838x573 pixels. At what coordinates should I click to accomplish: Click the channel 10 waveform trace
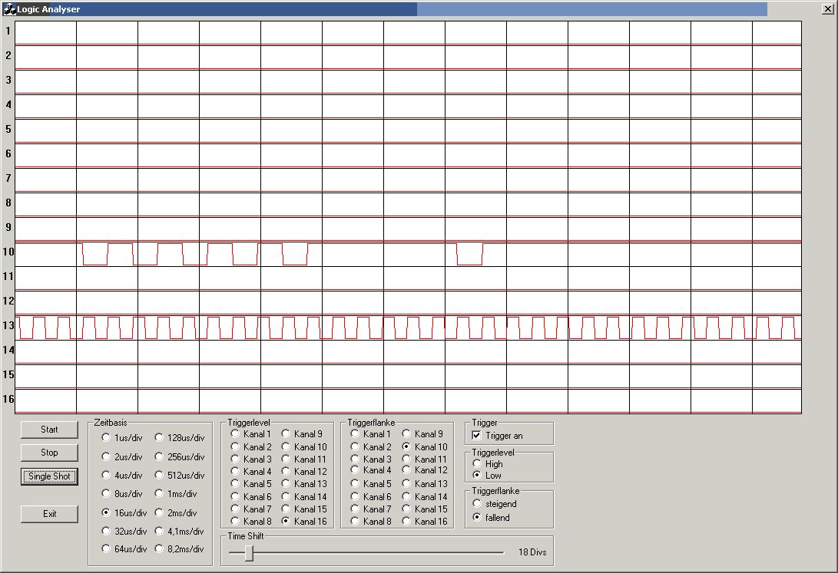click(x=95, y=265)
